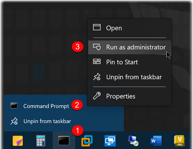Launch Microsoft Word from taskbar
This screenshot has width=193, height=149.
[x=156, y=141]
